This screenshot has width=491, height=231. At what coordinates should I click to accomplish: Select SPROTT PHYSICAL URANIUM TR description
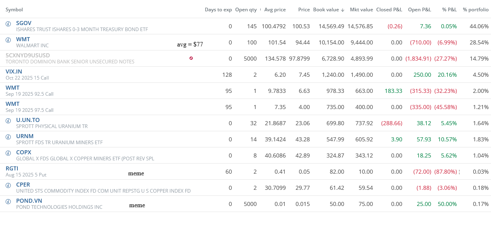[x=52, y=126]
